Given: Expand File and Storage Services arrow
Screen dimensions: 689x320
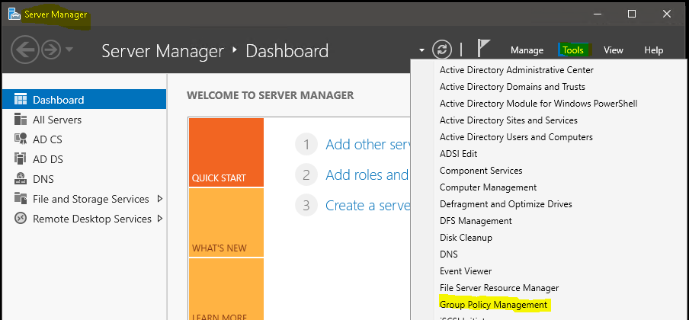Looking at the screenshot, I should coord(159,199).
